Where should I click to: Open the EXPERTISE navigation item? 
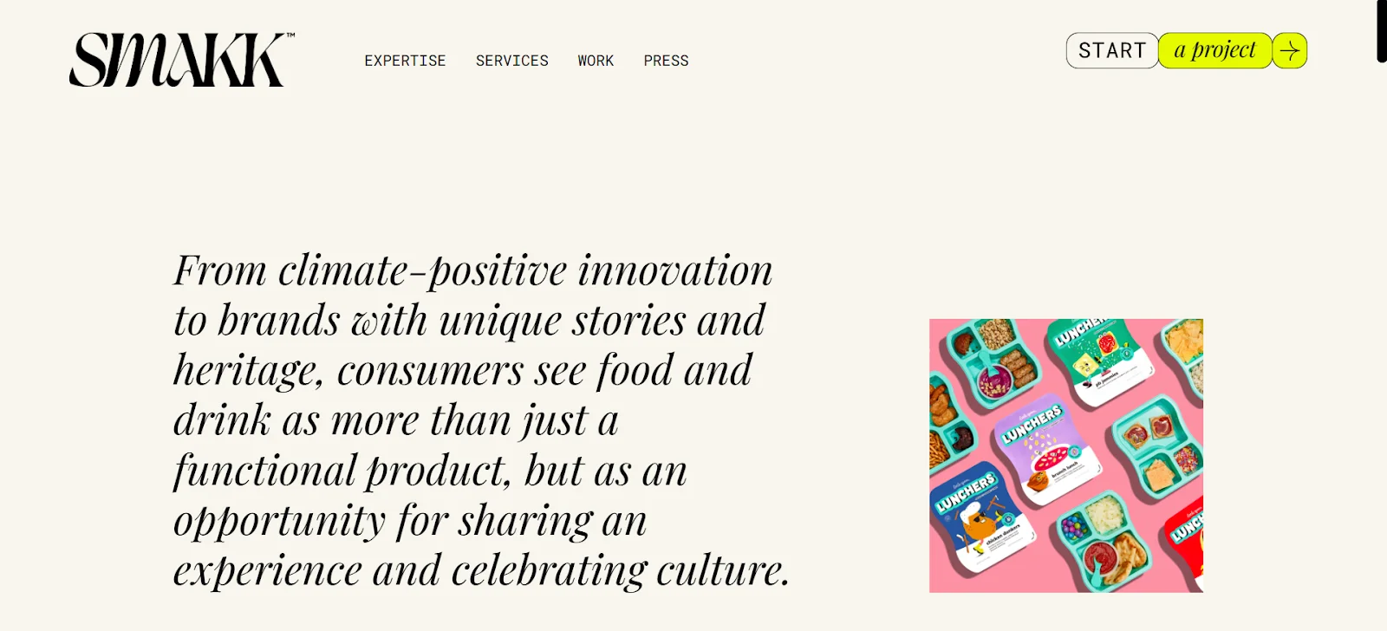point(405,61)
